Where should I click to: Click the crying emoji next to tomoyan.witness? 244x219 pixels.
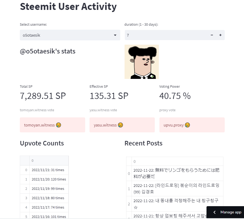(x=58, y=125)
